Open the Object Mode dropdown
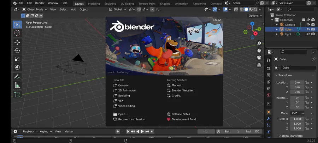Screen dimensions: 318x143 [35, 9]
